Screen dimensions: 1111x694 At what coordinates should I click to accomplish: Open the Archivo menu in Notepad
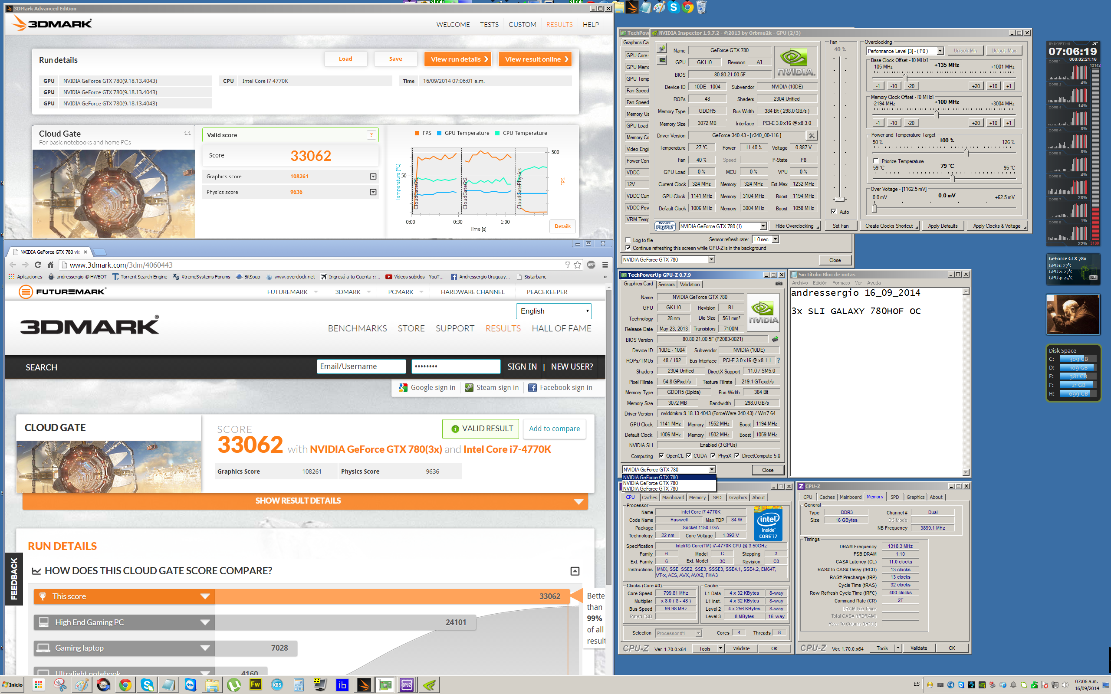[x=800, y=283]
